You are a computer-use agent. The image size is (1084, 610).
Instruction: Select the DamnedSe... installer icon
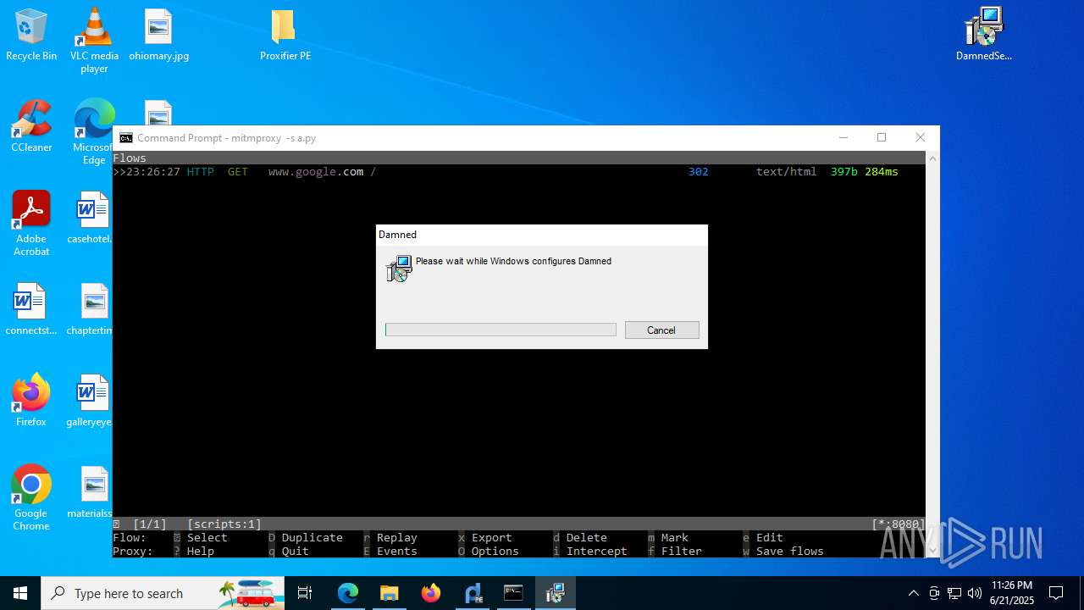(x=983, y=36)
